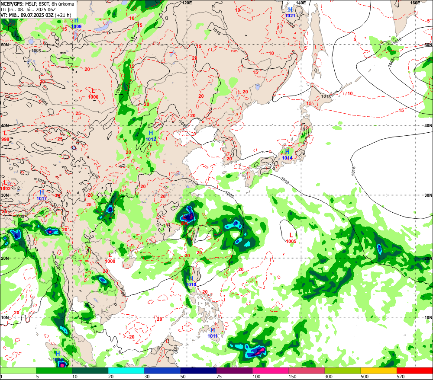This screenshot has width=433, height=380.
Task: Click the dark green 10–20 legend swatch
Action: (90, 370)
